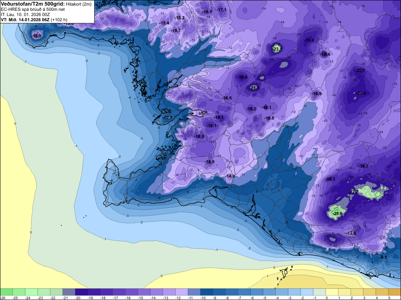Click the grey-blue legend swatch labeled -21
The height and width of the screenshot is (300, 401).
(69, 292)
